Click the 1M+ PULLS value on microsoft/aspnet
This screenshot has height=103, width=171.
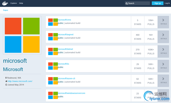tap(151, 37)
